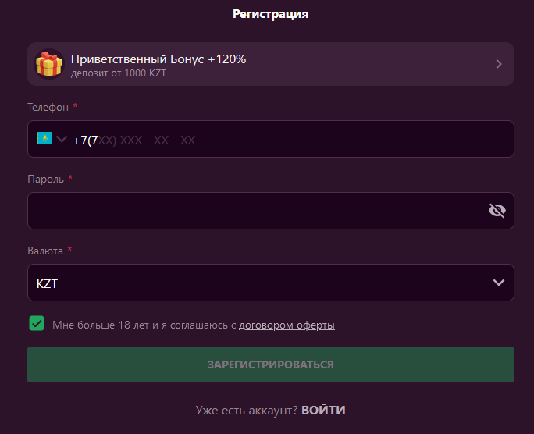Click the Регистрация heading

coord(271,14)
